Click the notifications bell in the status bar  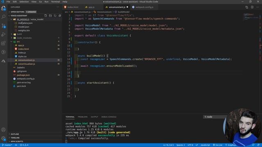pos(258,145)
